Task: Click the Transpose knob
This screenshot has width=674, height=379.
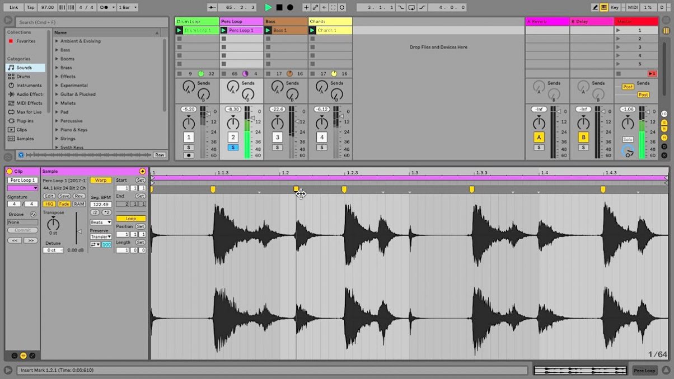Action: [53, 224]
